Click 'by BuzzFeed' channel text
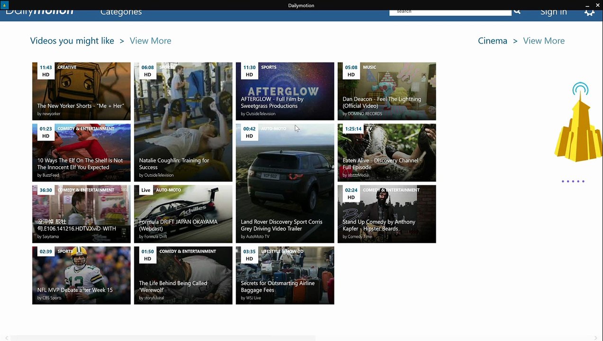This screenshot has height=341, width=603. 48,175
